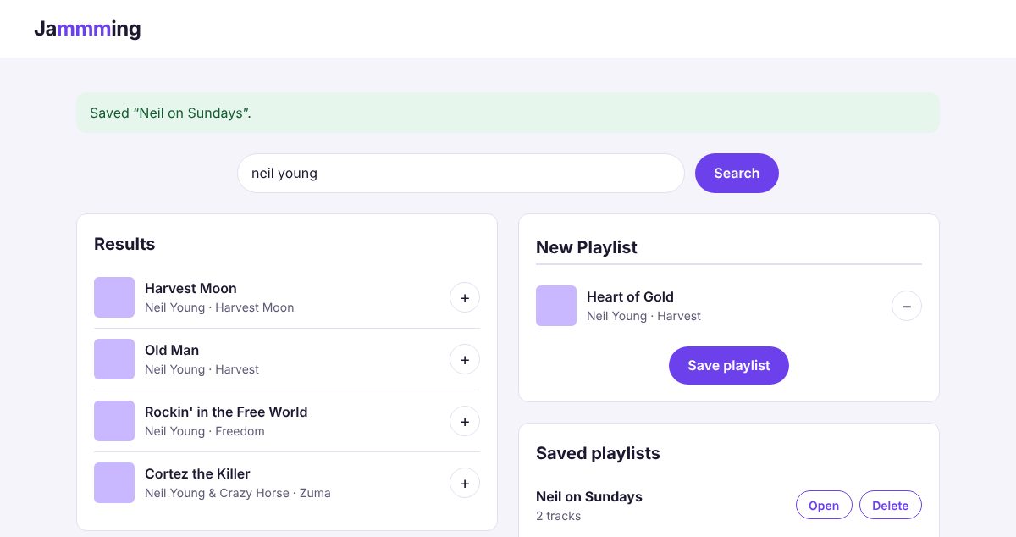Click the Search button
Screen dimensions: 1016x537
tap(737, 173)
